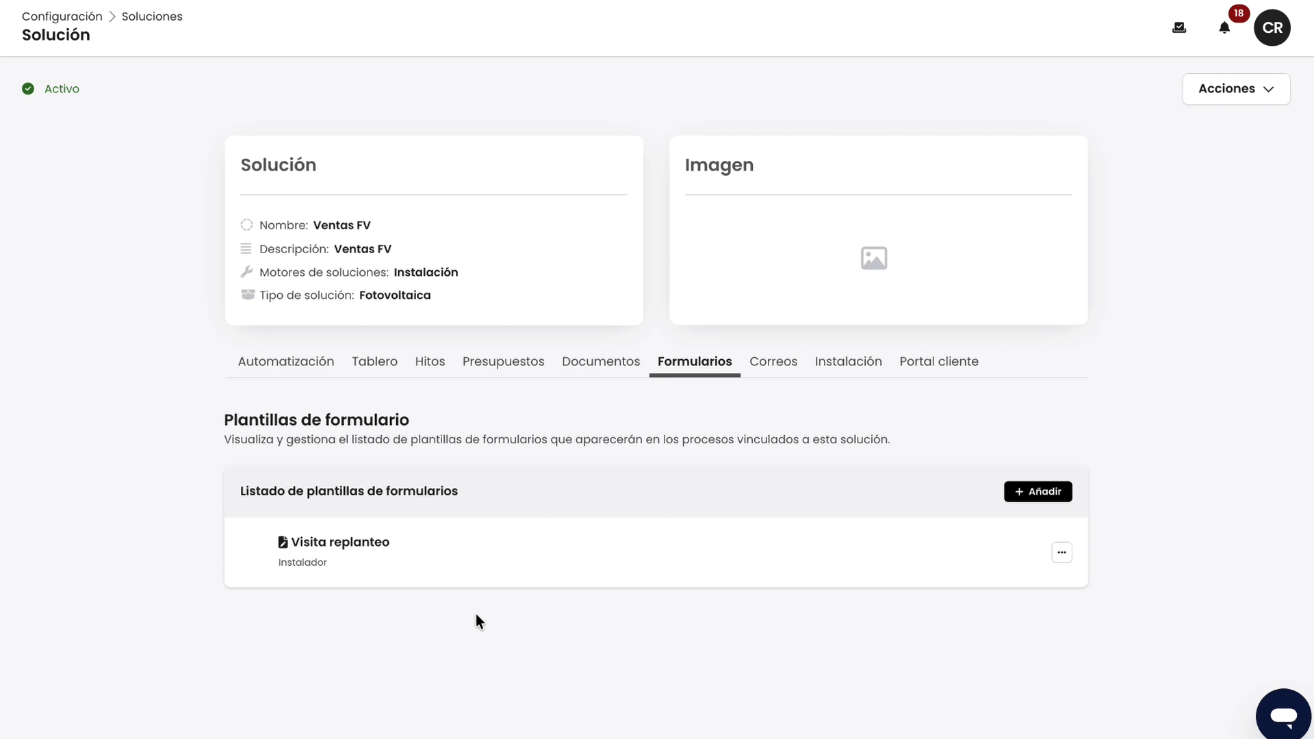Click the Solución card title
This screenshot has width=1314, height=739.
coord(279,165)
